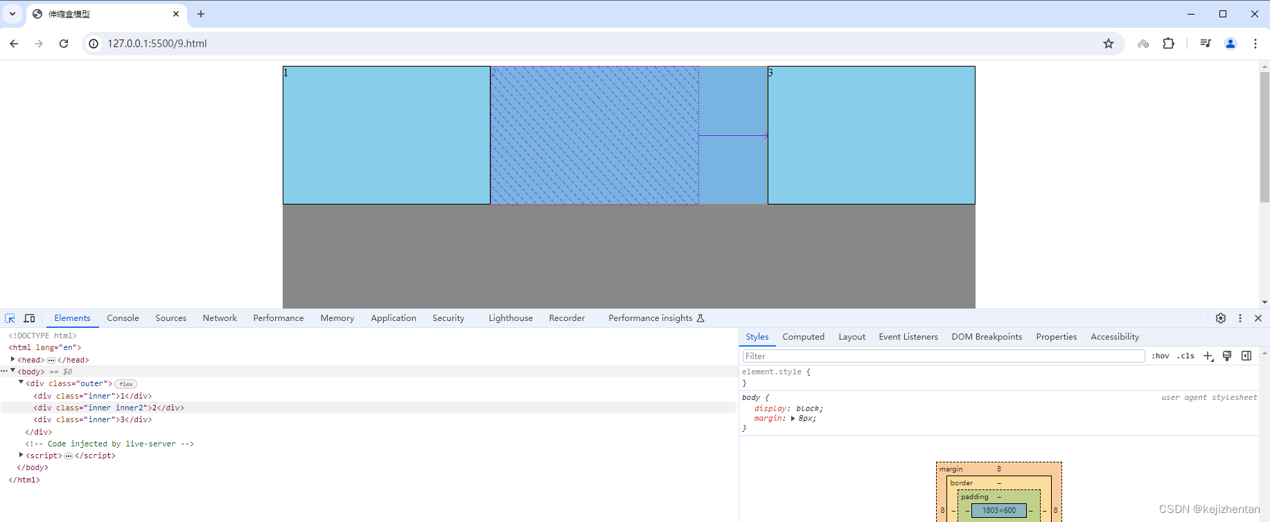Go back to previous page
The width and height of the screenshot is (1270, 522).
tap(14, 44)
